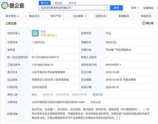
Task: Switch to the 查老板 search tab
Action: coord(59,3)
